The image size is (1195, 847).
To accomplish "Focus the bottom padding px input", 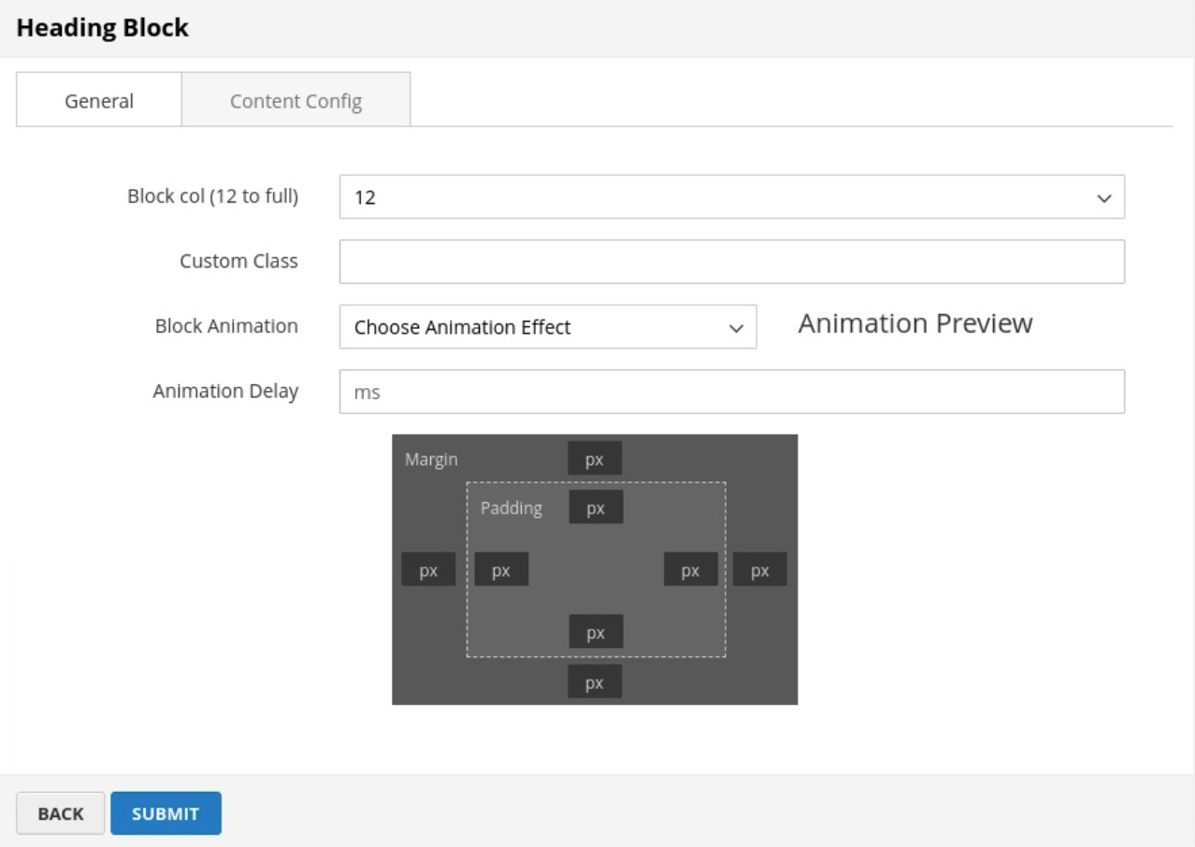I will [596, 632].
